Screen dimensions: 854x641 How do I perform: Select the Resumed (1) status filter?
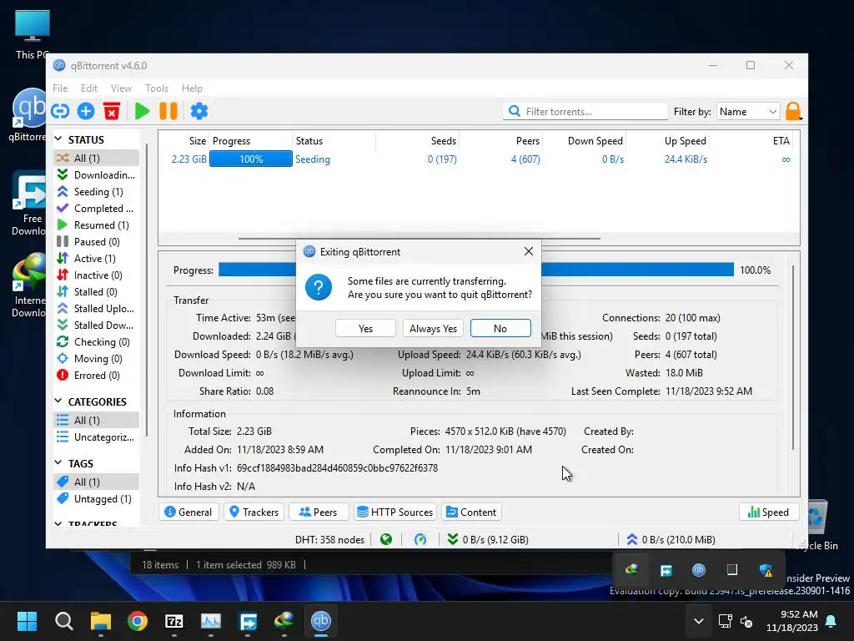pyautogui.click(x=97, y=225)
